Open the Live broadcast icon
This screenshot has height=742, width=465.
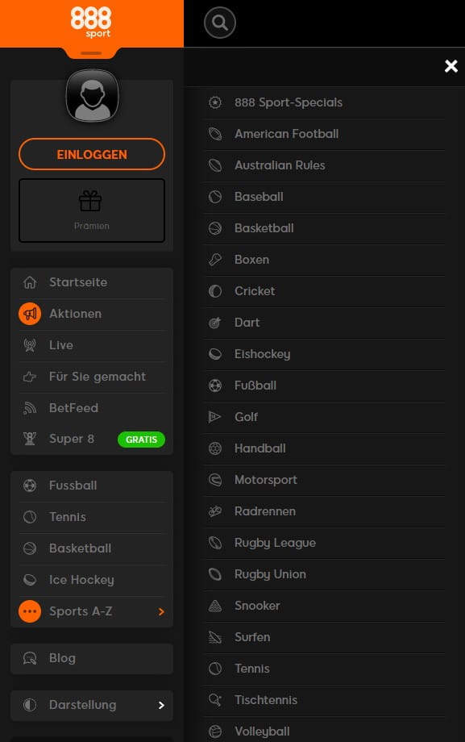point(30,345)
